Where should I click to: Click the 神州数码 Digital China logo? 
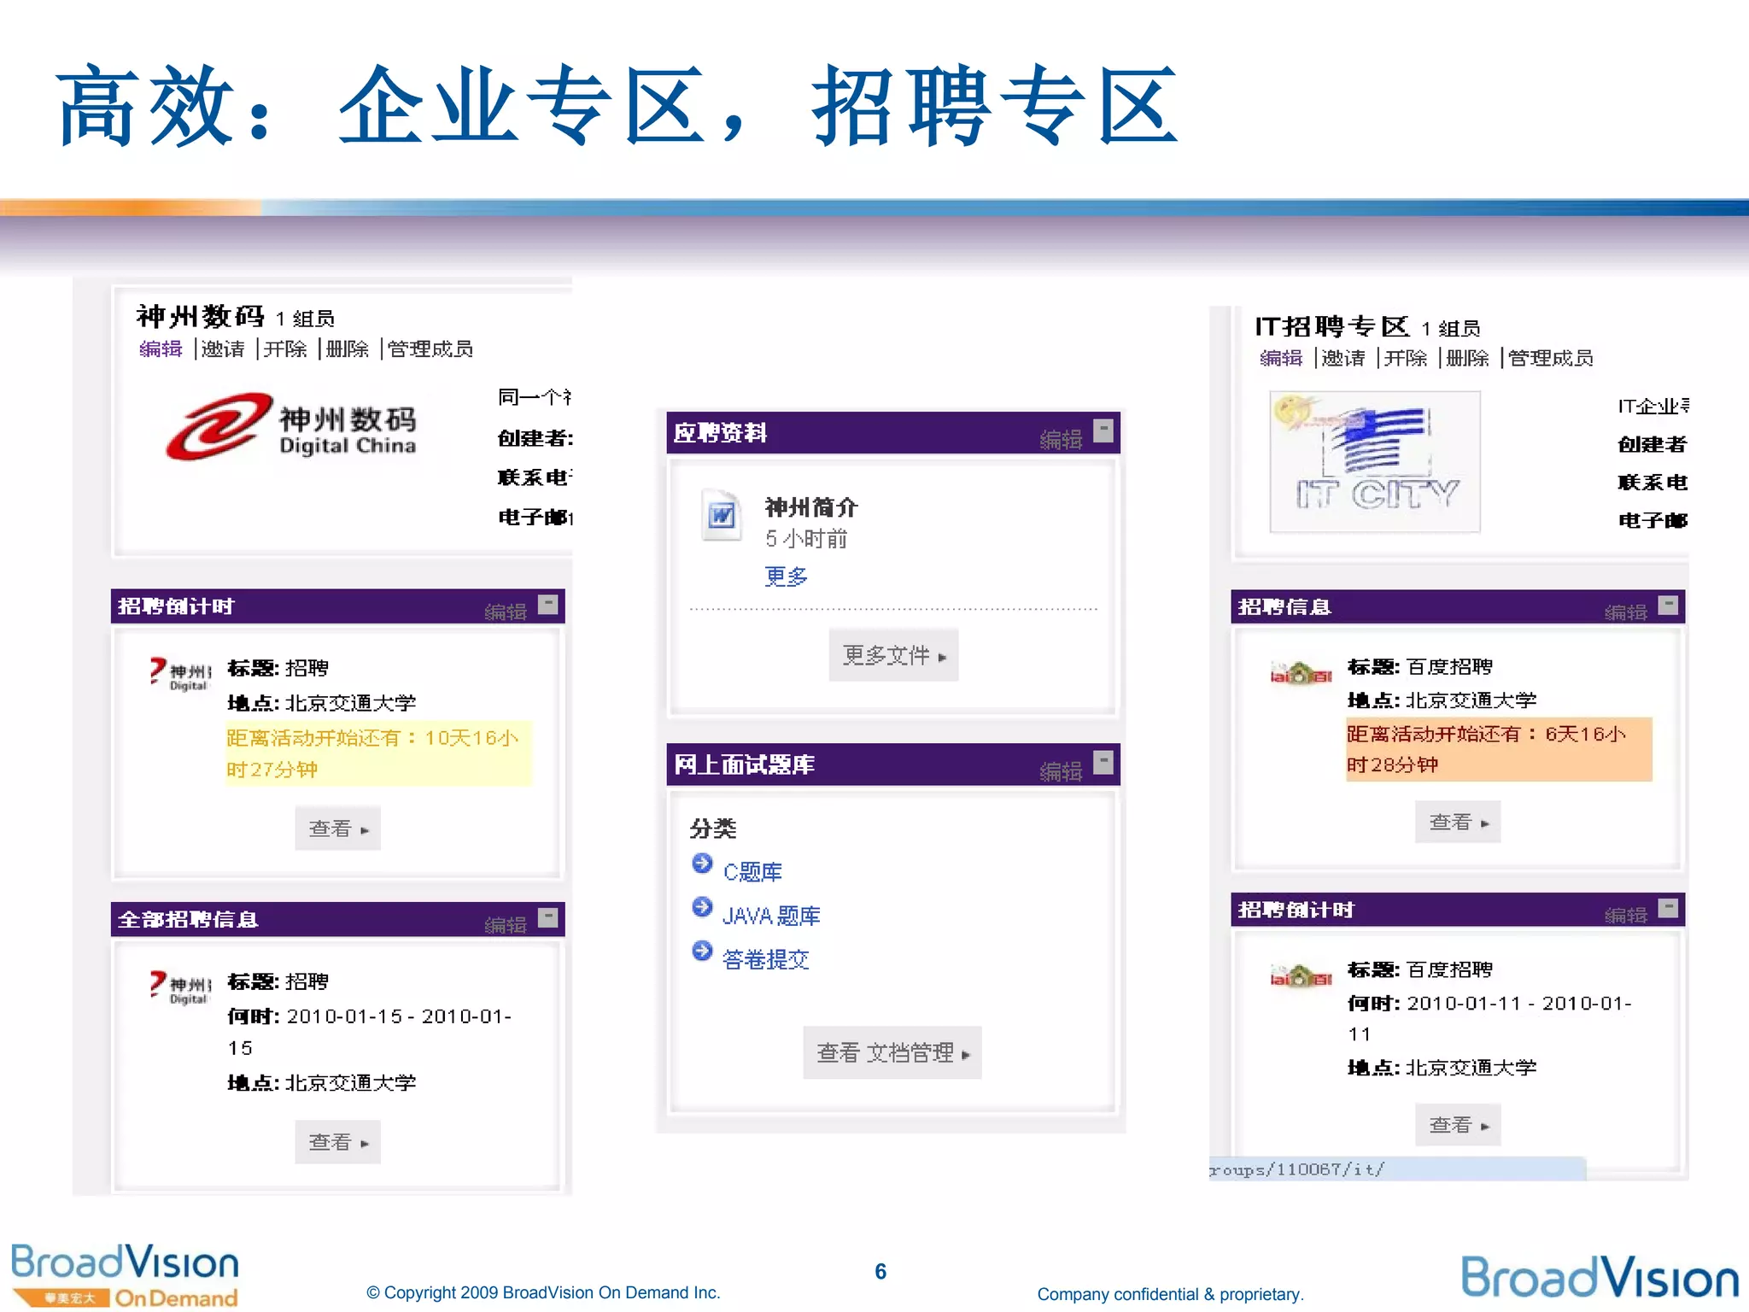coord(291,426)
